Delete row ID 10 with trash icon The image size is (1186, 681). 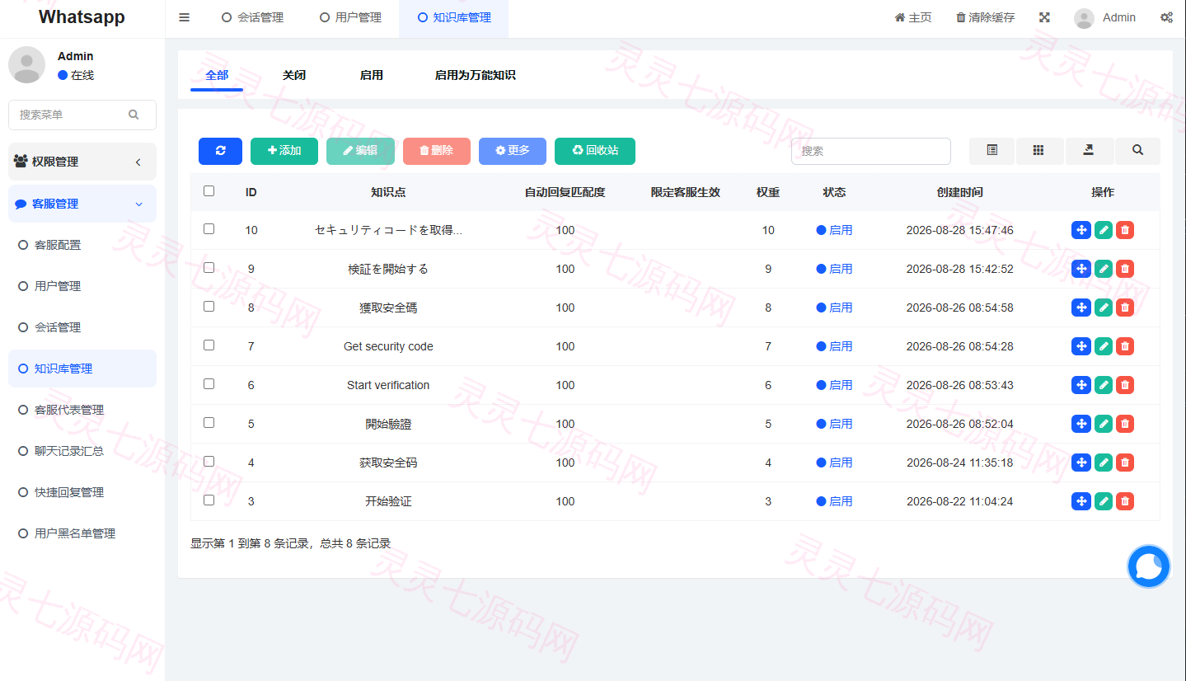1125,230
